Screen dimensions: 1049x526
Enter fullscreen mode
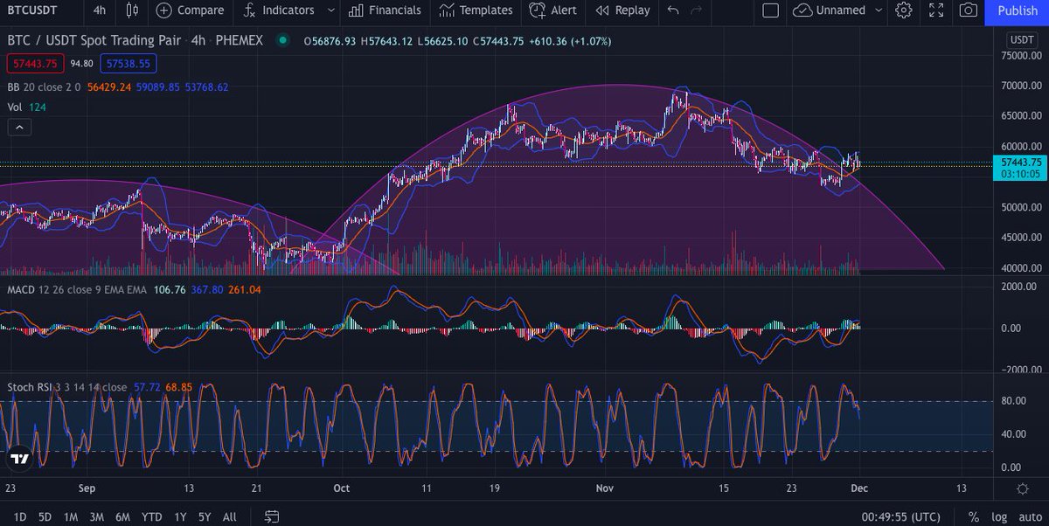point(936,10)
